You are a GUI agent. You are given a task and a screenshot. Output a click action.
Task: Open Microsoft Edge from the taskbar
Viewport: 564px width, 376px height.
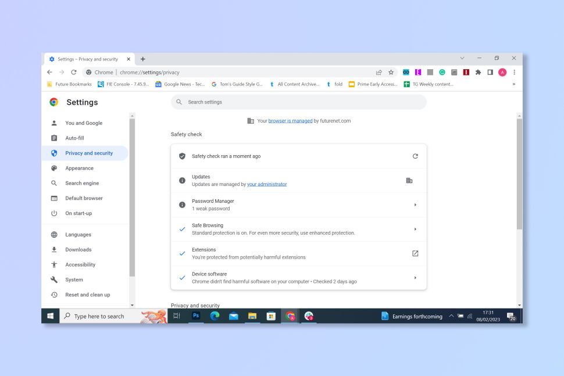tap(215, 316)
